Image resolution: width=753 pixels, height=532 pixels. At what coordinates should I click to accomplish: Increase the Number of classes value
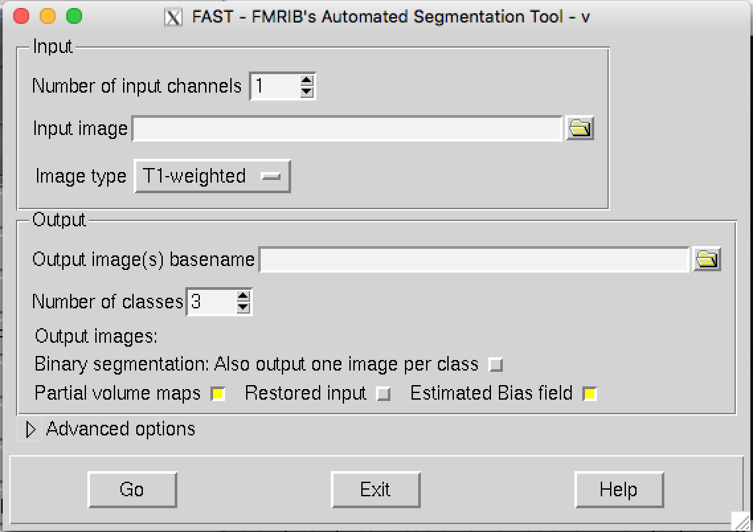(x=243, y=296)
